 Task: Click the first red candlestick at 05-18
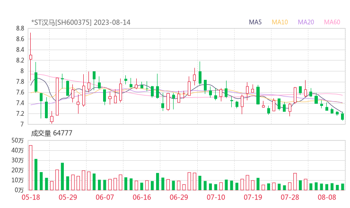point(31,57)
